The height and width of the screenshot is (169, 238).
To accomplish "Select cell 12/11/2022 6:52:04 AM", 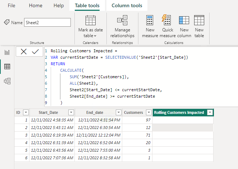I will click(x=99, y=143).
